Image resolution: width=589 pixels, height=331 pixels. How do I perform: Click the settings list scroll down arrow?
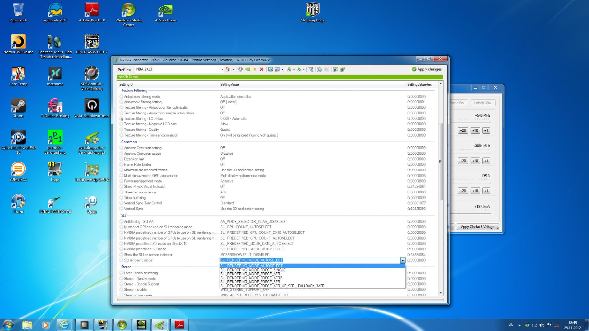[441, 293]
